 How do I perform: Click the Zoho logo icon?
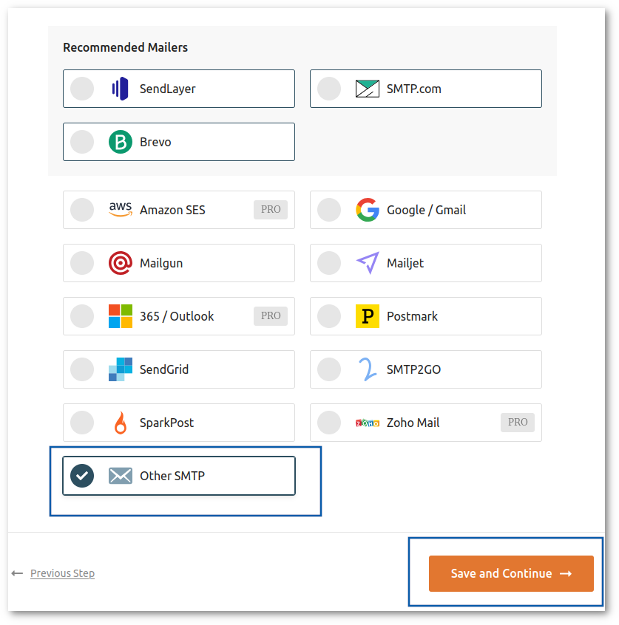367,423
